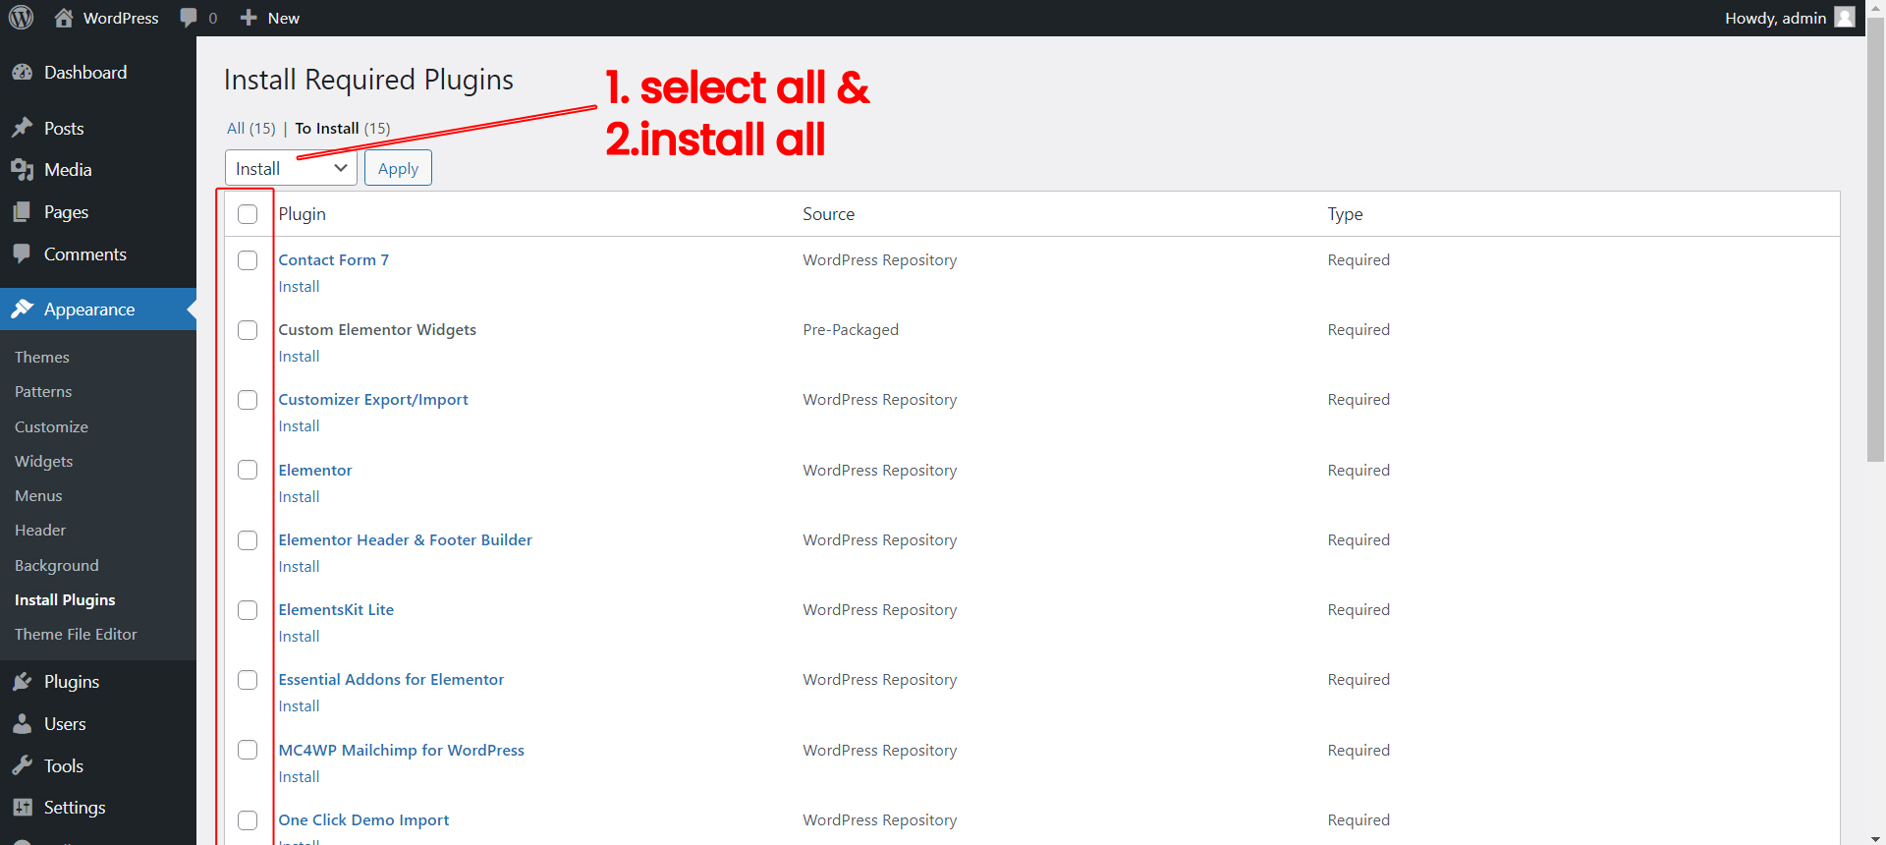Show the To Install (15) filter

pos(343,129)
